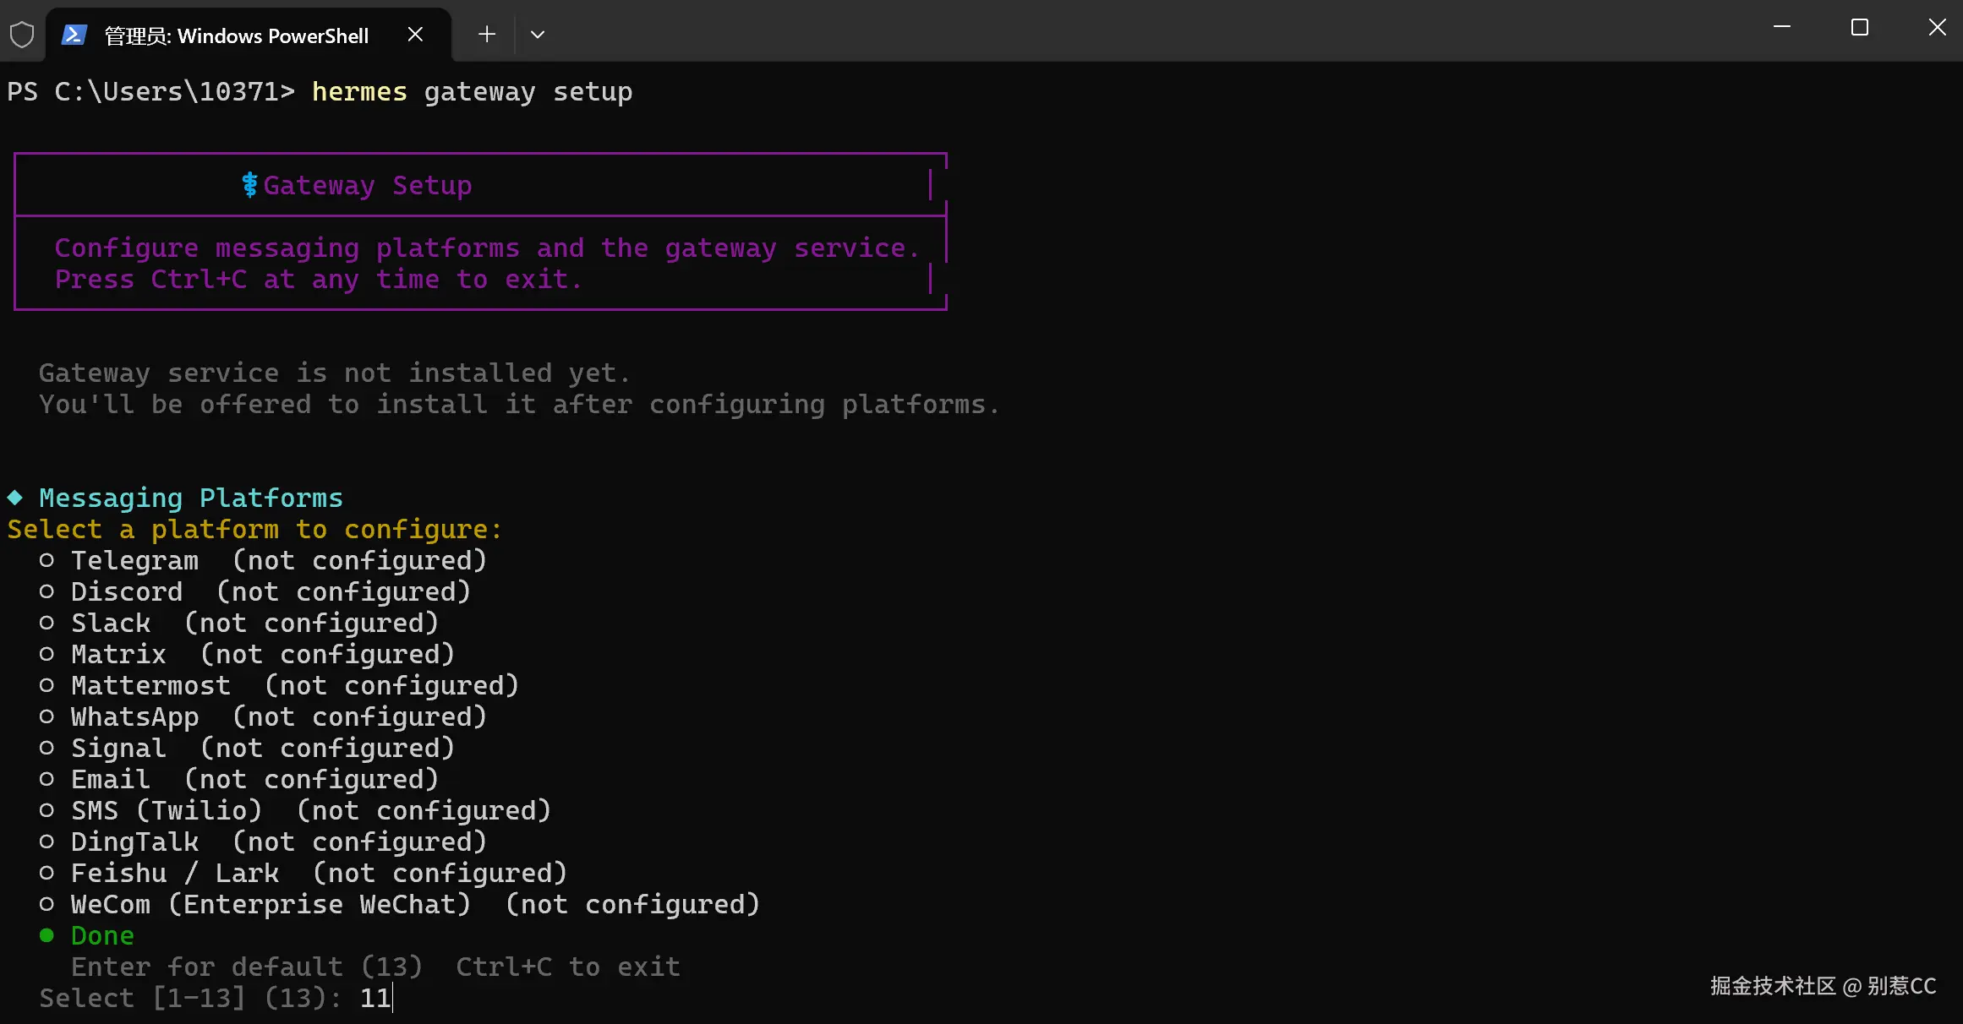Viewport: 1963px width, 1024px height.
Task: Click the WeCom (Enterprise WeChat) entry
Action: (271, 904)
